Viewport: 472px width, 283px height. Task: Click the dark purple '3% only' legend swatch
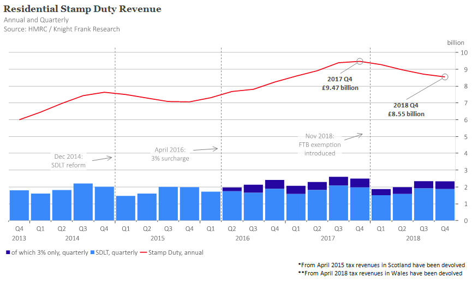pos(7,252)
